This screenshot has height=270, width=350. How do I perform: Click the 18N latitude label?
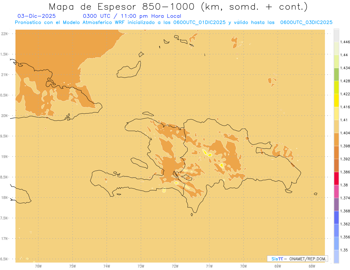click(x=5, y=197)
